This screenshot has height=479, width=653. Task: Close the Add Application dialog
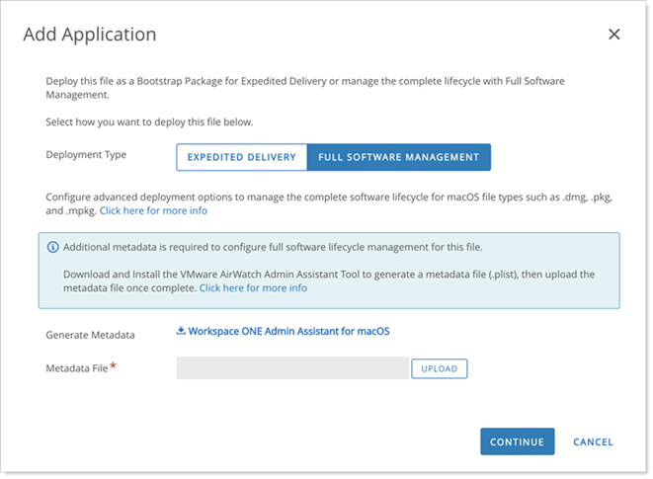point(613,35)
